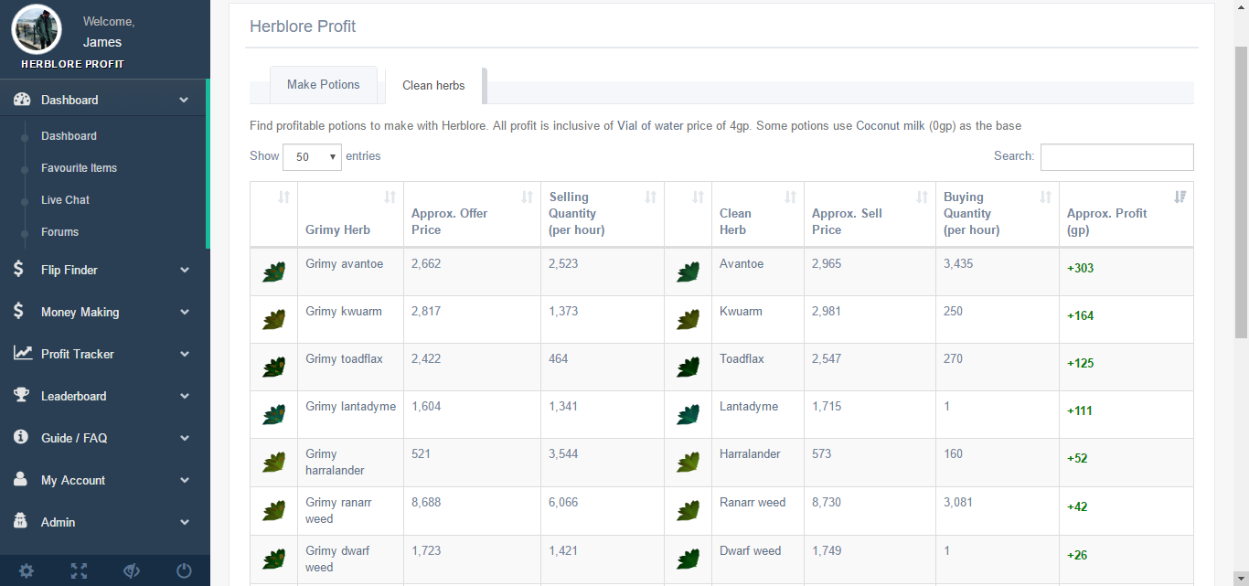This screenshot has height=586, width=1249.
Task: Focus the Search input field
Action: [x=1117, y=156]
